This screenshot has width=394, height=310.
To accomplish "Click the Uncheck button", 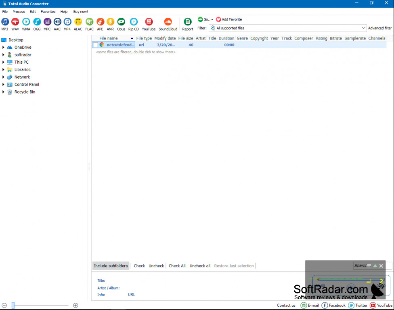I will tap(156, 266).
